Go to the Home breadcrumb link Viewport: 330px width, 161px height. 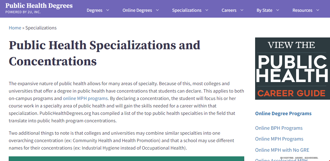pos(15,28)
